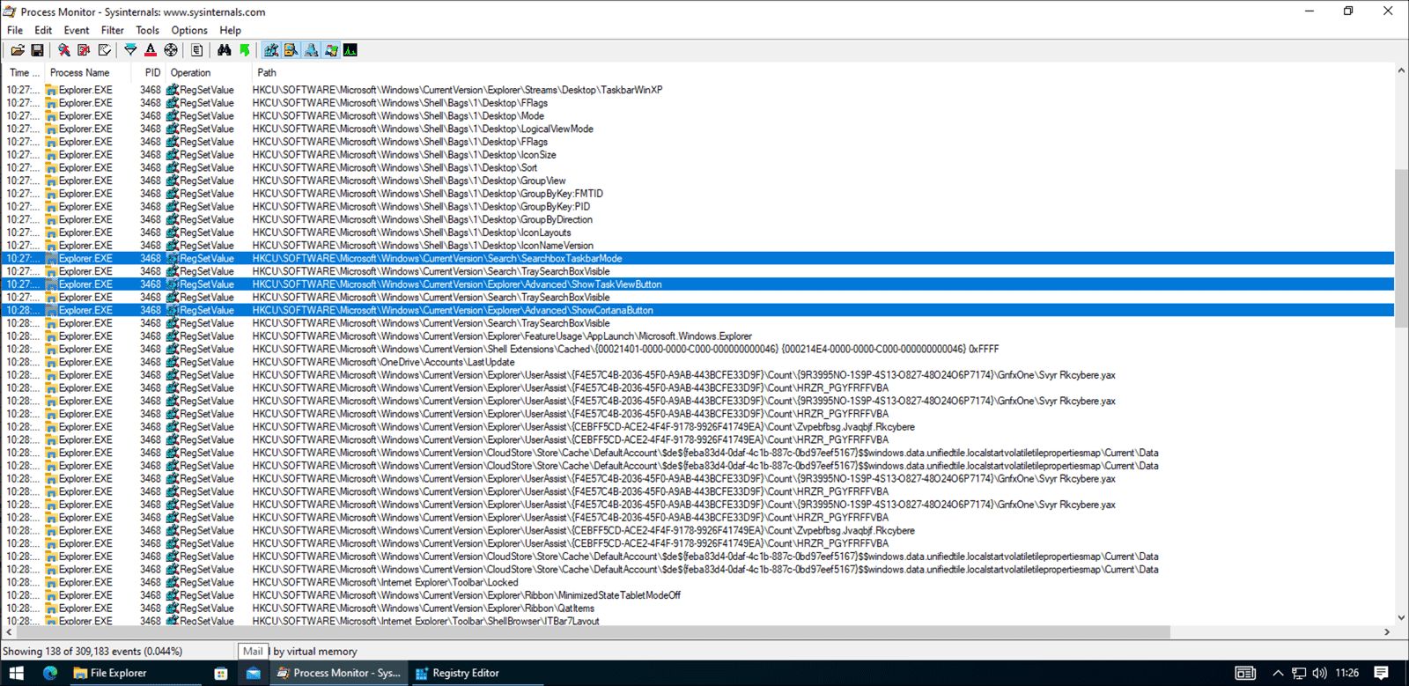Click the Process Name column header

(x=88, y=72)
